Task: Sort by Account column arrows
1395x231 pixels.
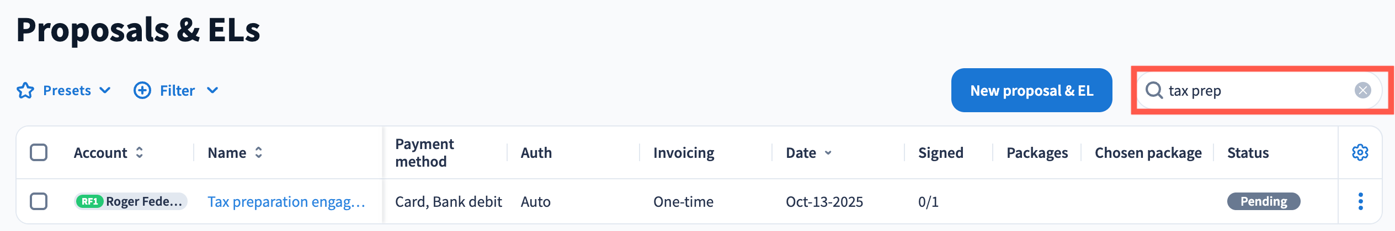Action: [140, 152]
